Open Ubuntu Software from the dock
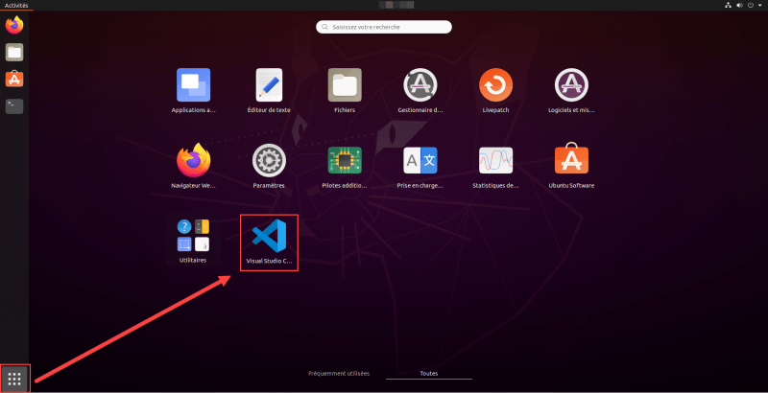The image size is (768, 393). [14, 79]
